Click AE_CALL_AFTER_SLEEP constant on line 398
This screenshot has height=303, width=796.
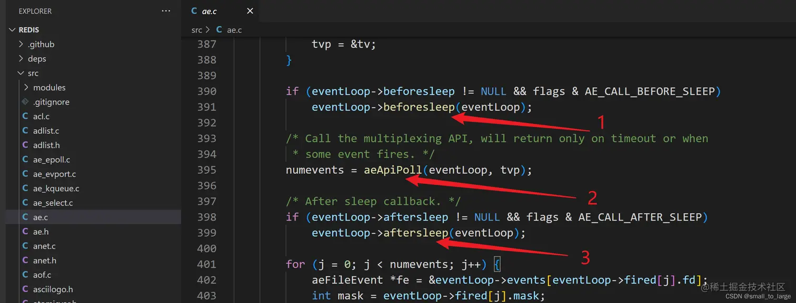click(x=640, y=217)
